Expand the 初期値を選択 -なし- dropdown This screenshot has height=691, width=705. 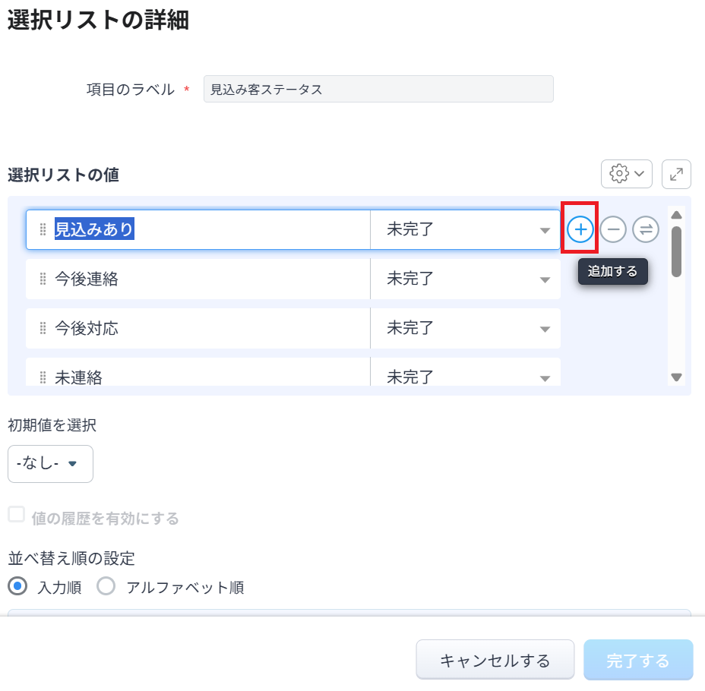click(50, 464)
